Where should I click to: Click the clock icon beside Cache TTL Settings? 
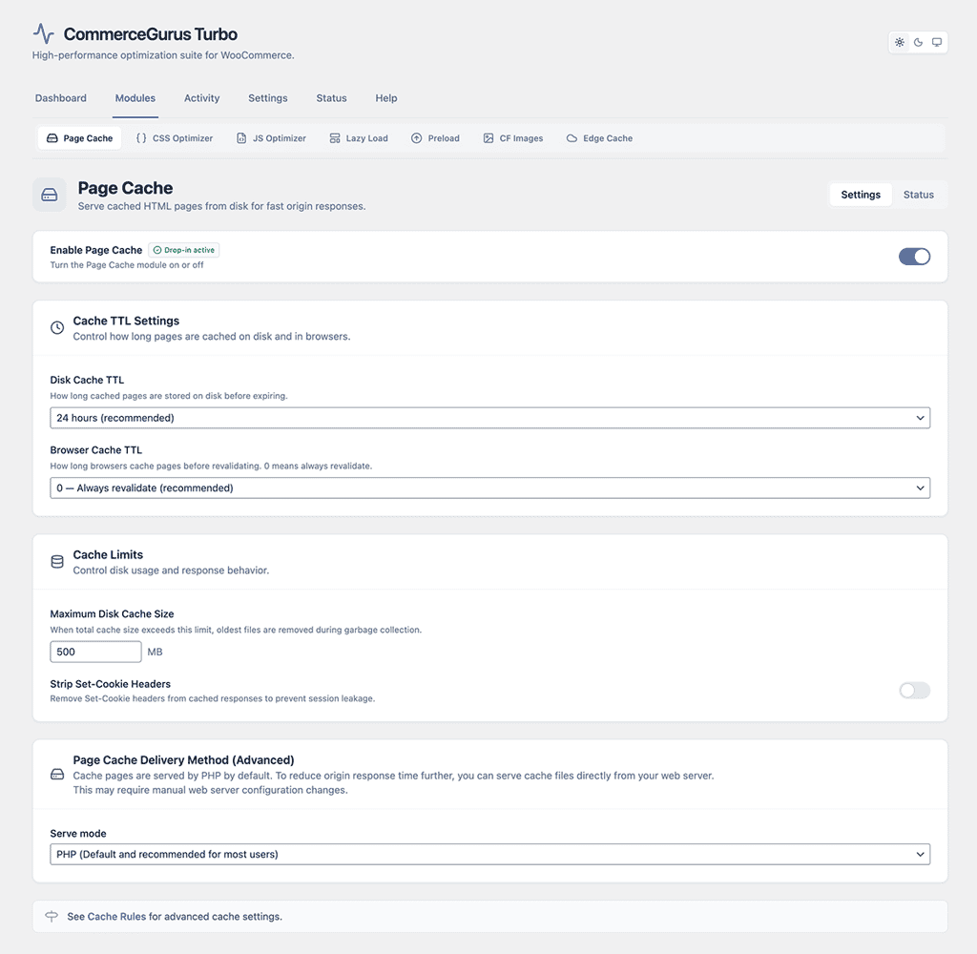pyautogui.click(x=57, y=328)
